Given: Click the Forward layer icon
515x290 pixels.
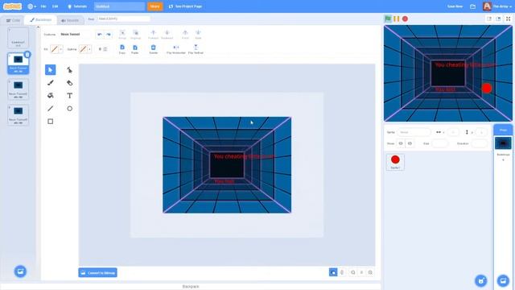Looking at the screenshot, I should pos(153,34).
